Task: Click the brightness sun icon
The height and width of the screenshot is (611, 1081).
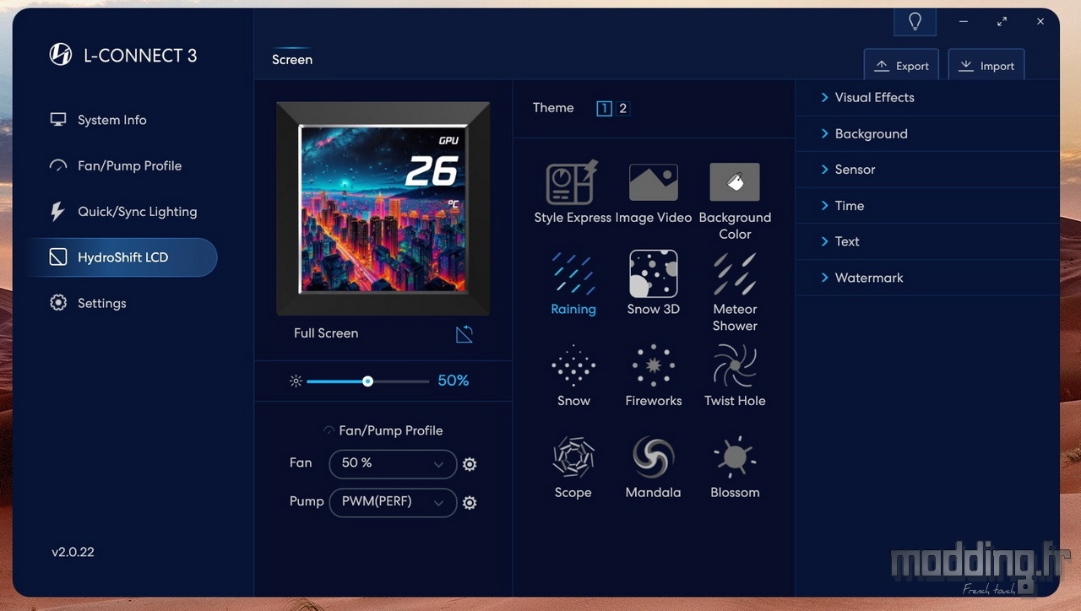Action: [x=296, y=381]
